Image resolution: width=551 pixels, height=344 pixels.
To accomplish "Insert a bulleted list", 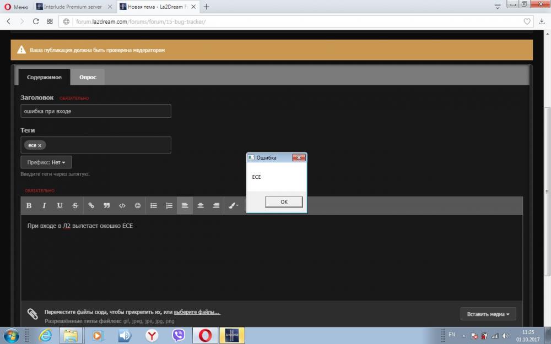I will click(x=154, y=205).
